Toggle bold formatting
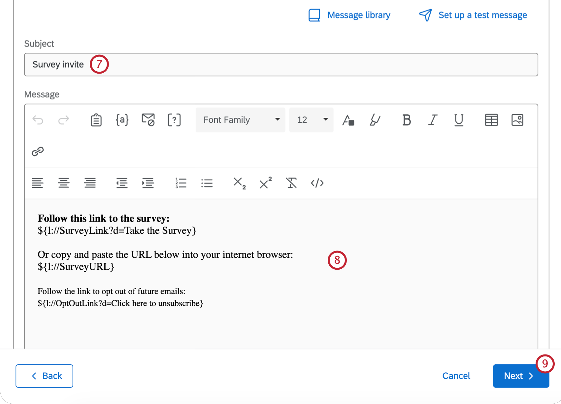The width and height of the screenshot is (561, 404). click(x=407, y=120)
